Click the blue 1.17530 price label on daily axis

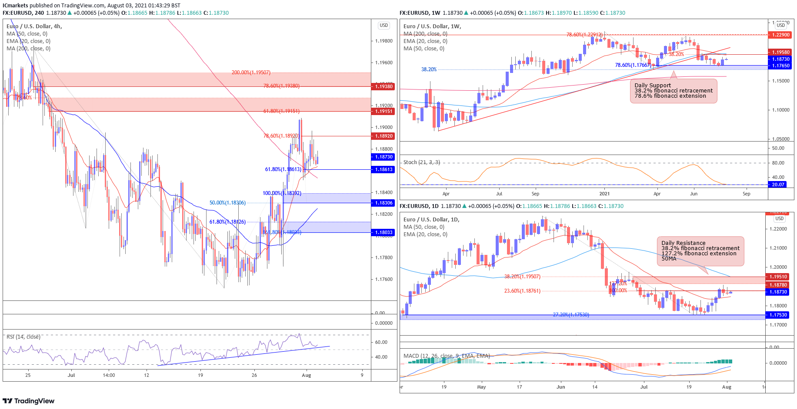(x=778, y=315)
